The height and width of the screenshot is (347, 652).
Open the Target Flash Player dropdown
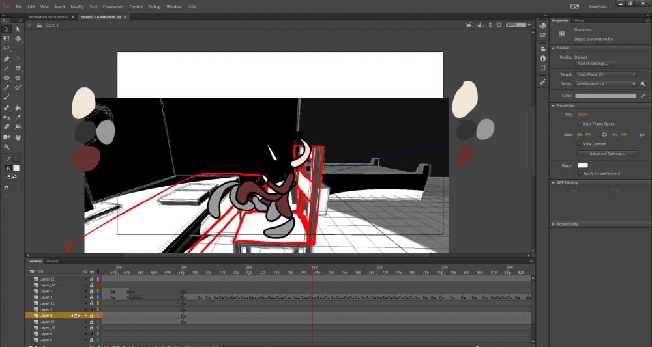tap(606, 74)
